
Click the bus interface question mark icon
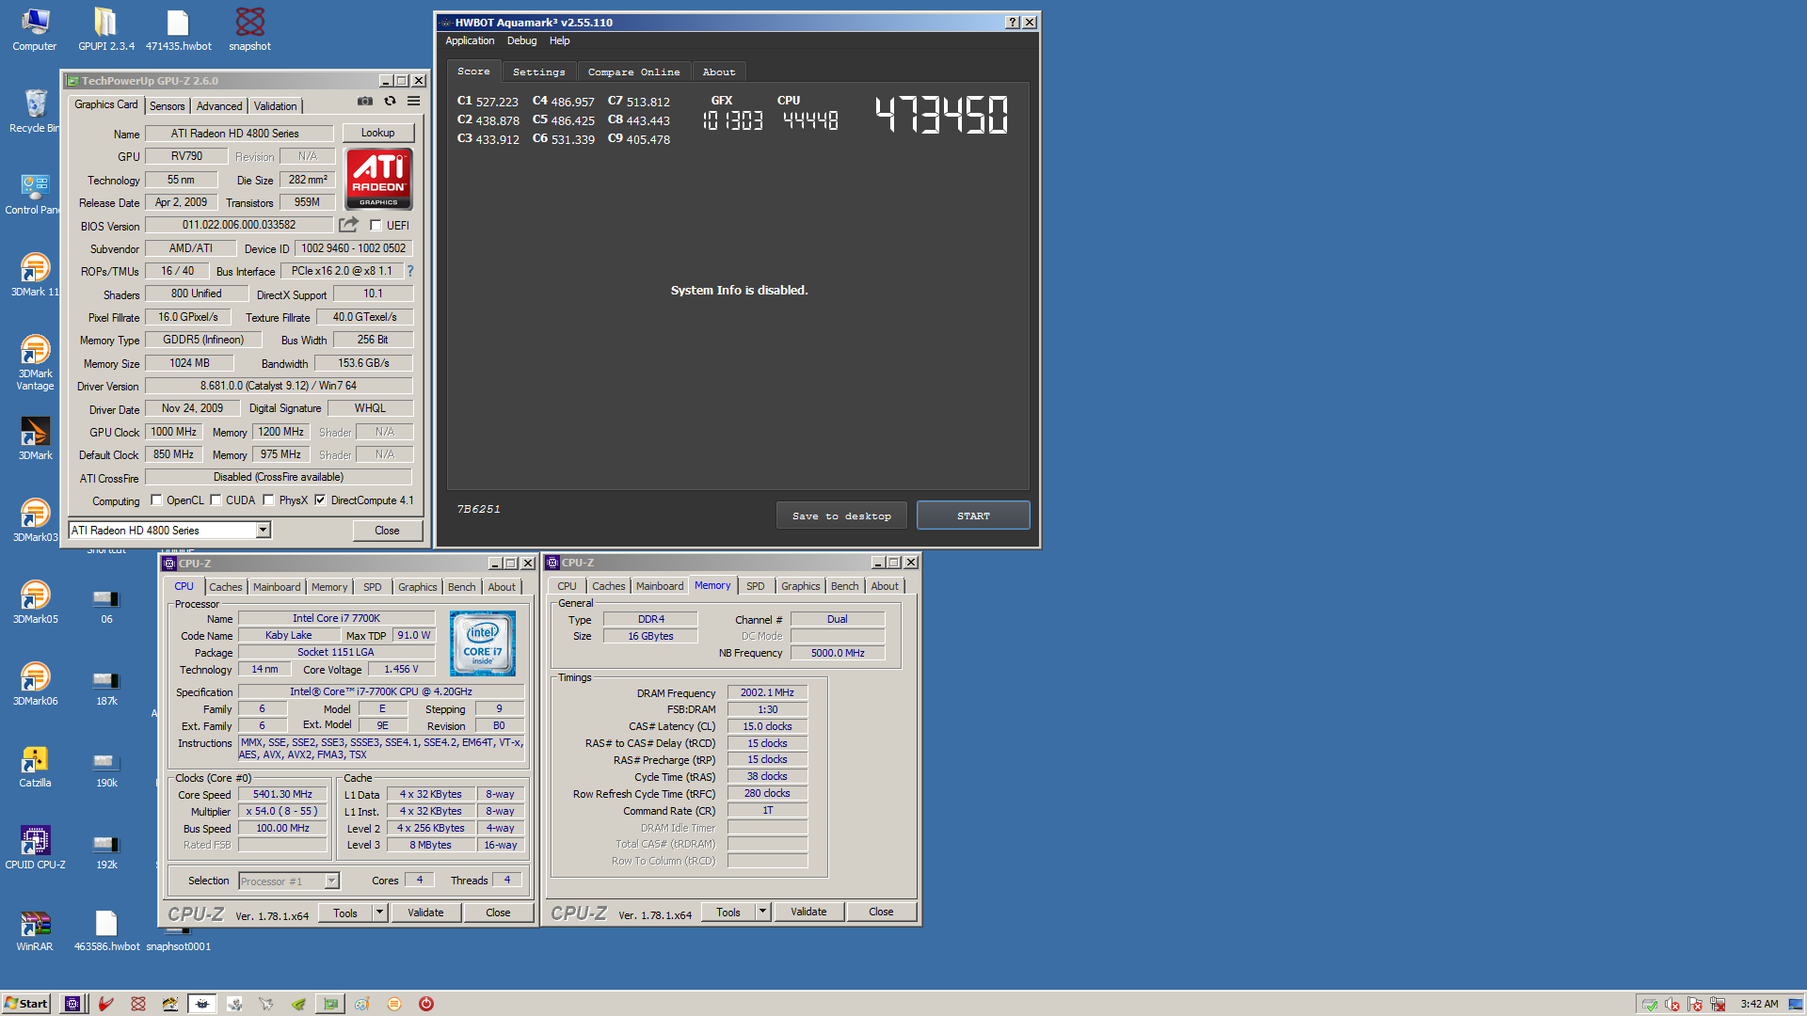[410, 271]
